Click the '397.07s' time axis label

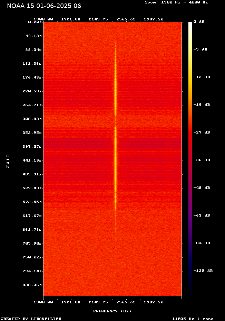pyautogui.click(x=32, y=147)
